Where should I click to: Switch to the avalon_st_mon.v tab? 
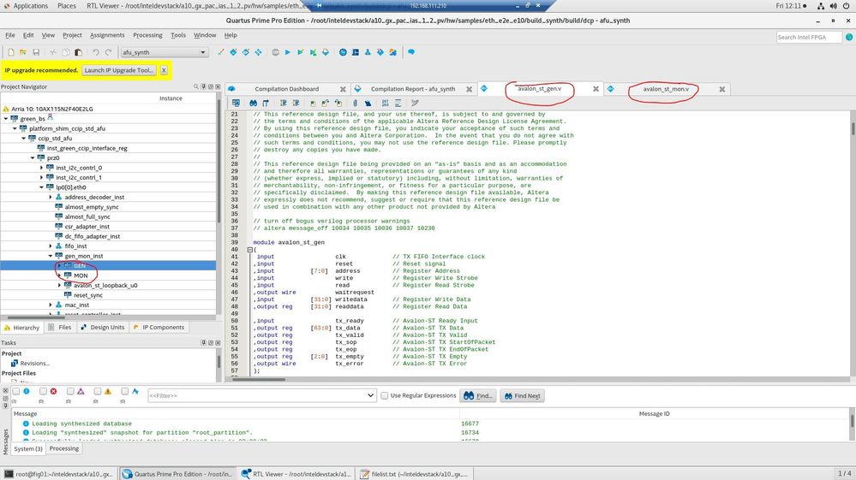[665, 89]
